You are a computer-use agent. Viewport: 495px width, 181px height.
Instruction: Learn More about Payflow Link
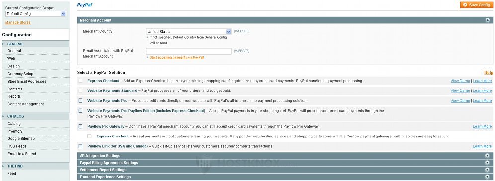click(x=482, y=146)
